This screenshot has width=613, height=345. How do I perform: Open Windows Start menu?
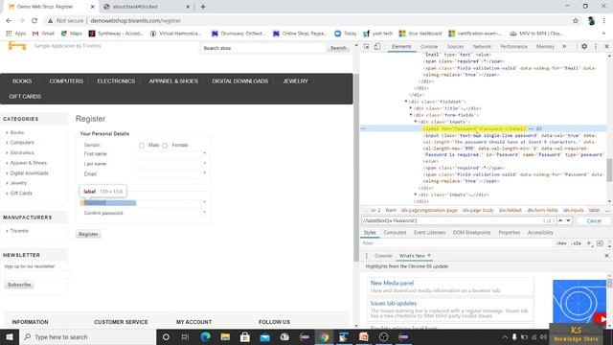tap(10, 336)
